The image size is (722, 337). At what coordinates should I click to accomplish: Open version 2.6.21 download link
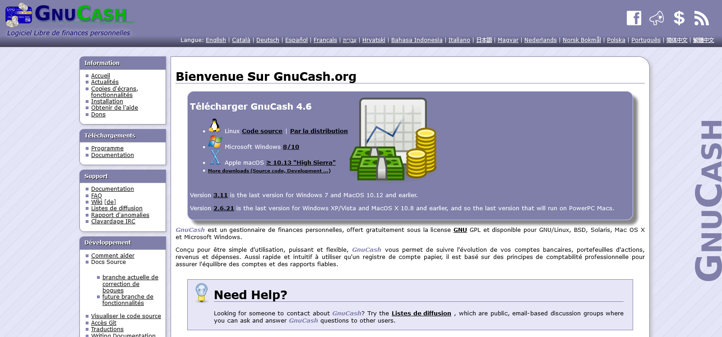click(x=224, y=208)
